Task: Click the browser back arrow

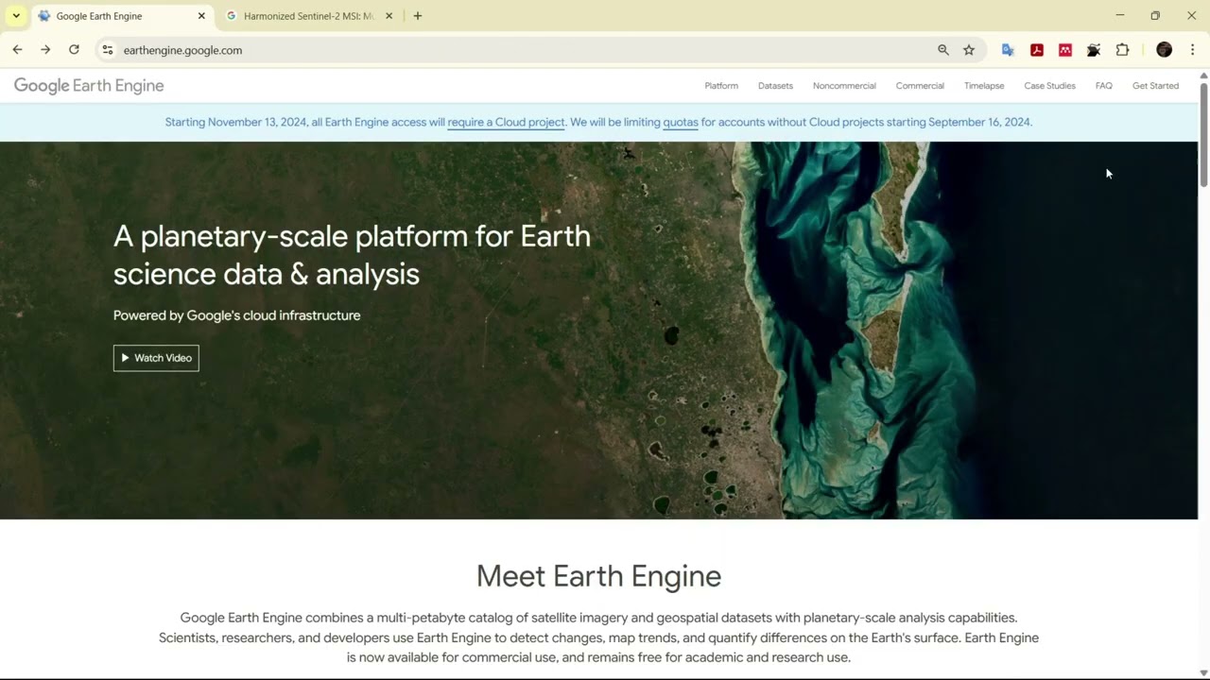Action: [17, 50]
